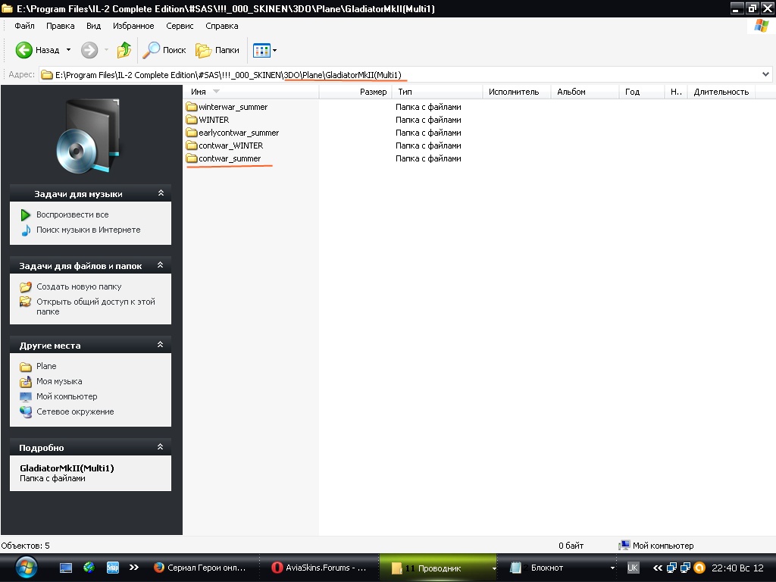The image size is (776, 582).
Task: Click Открыть общий доступ к этой папке
Action: 95,306
